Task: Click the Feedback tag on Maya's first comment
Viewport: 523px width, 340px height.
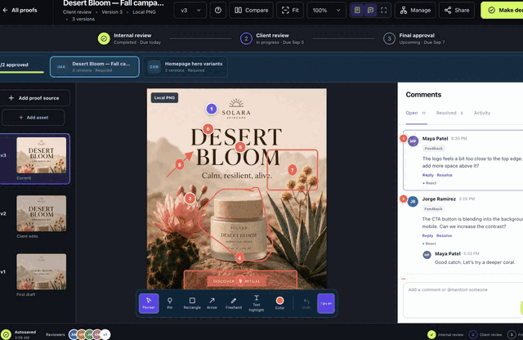Action: point(434,149)
